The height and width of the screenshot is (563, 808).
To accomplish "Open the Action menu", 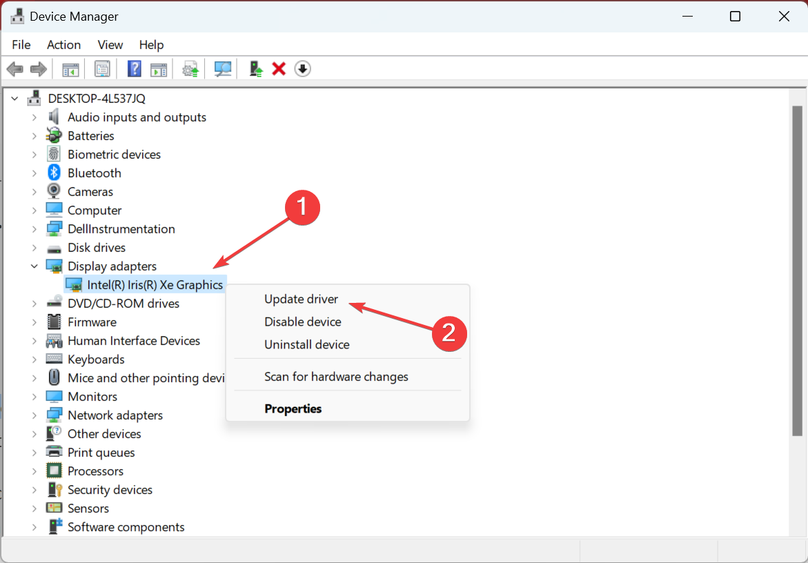I will (x=64, y=45).
